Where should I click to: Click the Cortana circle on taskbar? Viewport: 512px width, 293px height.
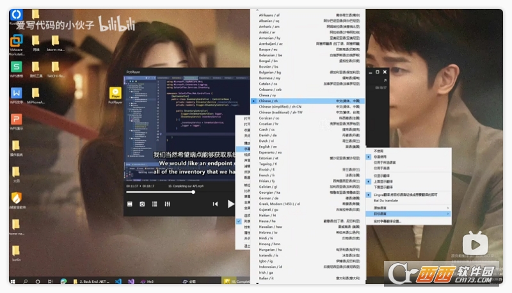[x=38, y=281]
